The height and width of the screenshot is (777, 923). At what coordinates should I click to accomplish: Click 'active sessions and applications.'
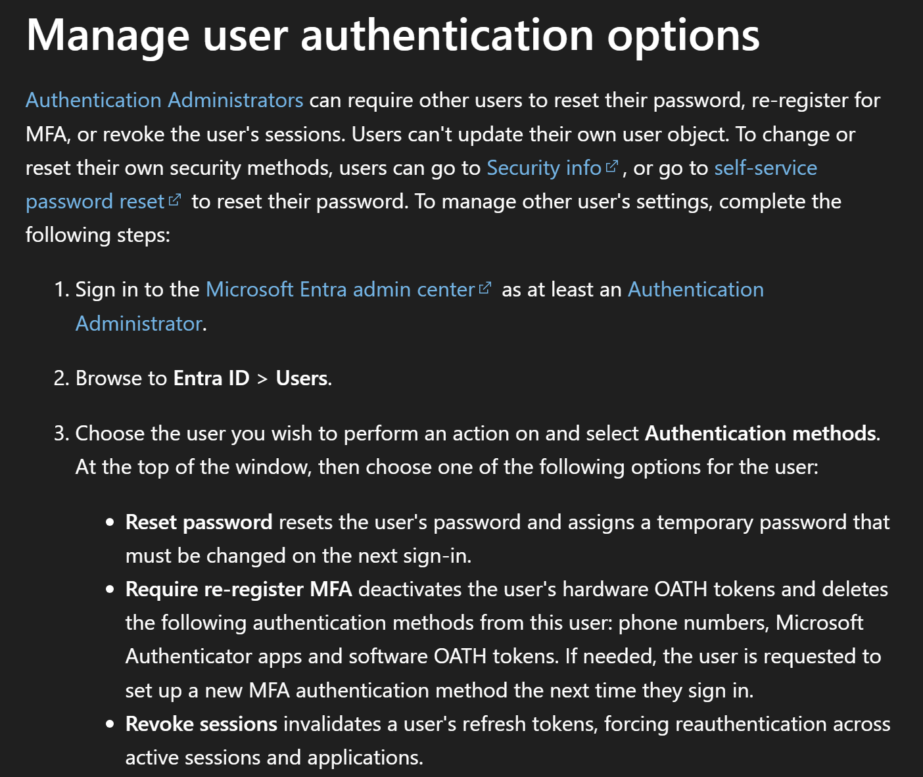pyautogui.click(x=274, y=758)
